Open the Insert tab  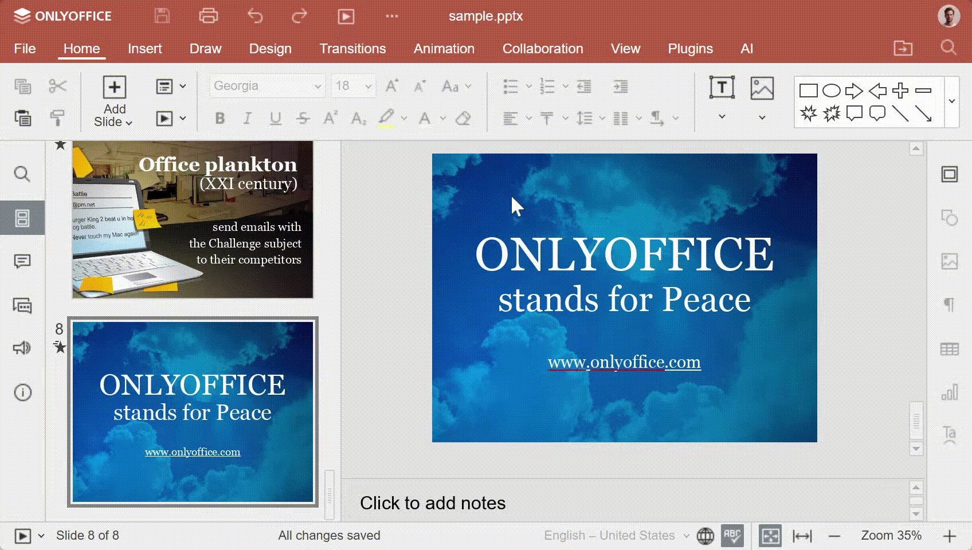(144, 49)
